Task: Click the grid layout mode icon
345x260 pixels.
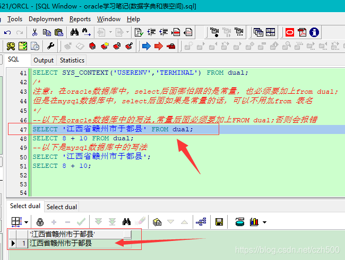Action: coord(17,222)
